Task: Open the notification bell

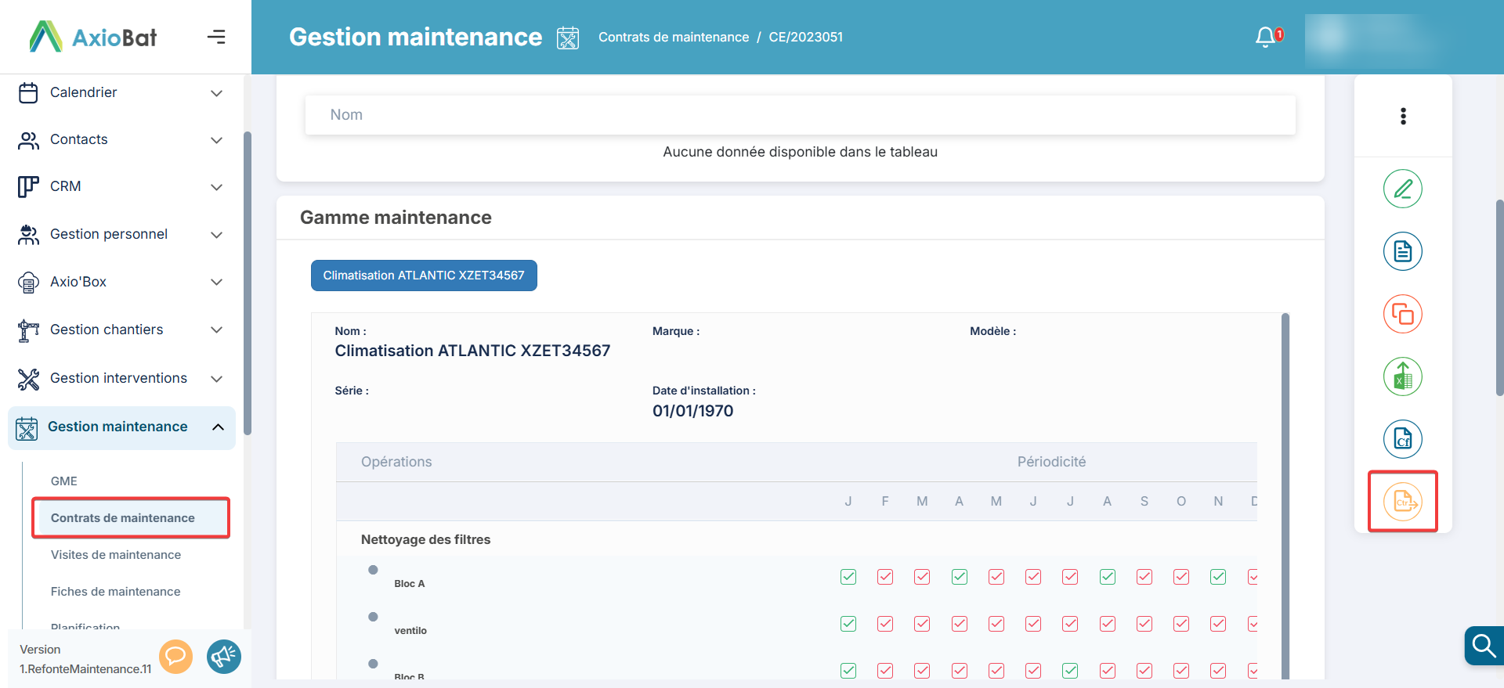Action: (x=1265, y=37)
